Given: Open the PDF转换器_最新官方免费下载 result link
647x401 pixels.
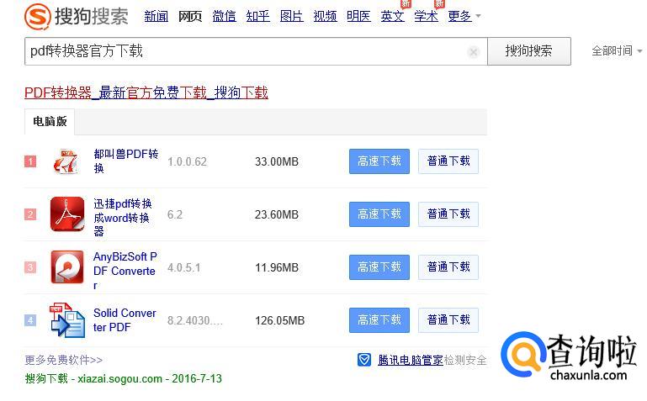Looking at the screenshot, I should pyautogui.click(x=146, y=92).
